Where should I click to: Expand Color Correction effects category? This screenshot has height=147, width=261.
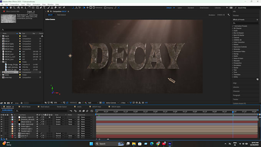tap(233, 42)
